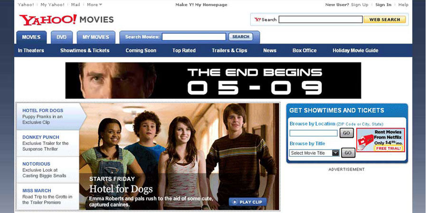428x213 pixels.
Task: Click GO next to Browse by Location
Action: click(x=346, y=133)
